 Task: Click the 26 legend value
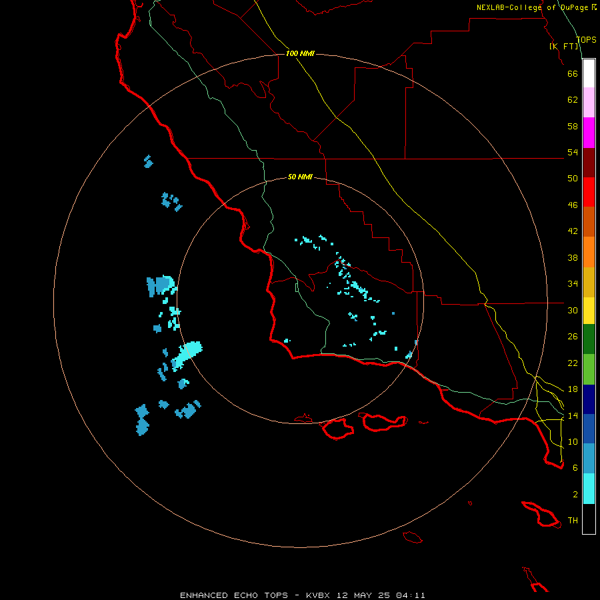tap(573, 337)
